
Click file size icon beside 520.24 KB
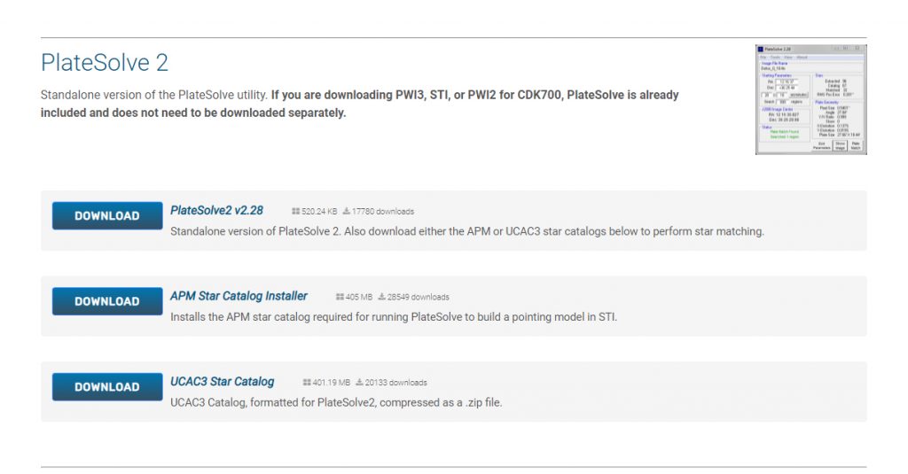click(x=296, y=212)
